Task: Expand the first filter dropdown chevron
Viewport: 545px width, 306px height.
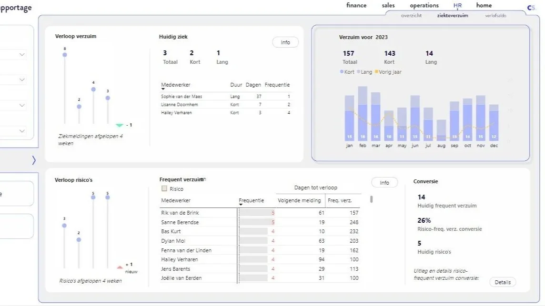Action: point(22,55)
